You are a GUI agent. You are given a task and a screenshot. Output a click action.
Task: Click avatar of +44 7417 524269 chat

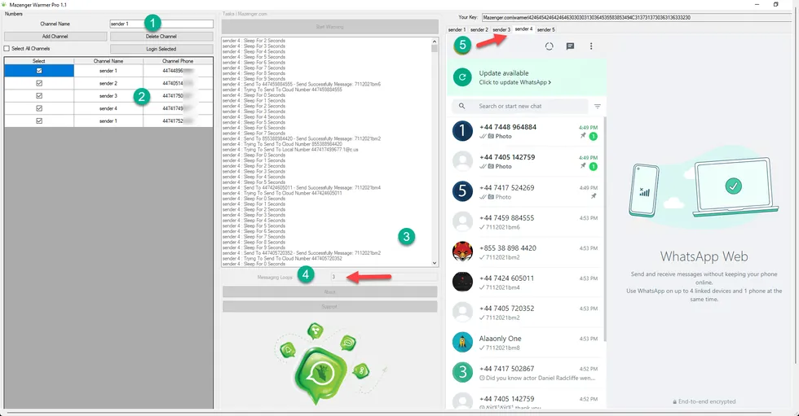[463, 191]
